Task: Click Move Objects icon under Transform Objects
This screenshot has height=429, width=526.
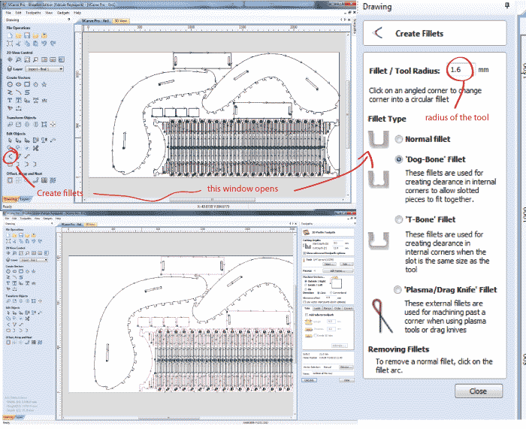Action: 10,125
